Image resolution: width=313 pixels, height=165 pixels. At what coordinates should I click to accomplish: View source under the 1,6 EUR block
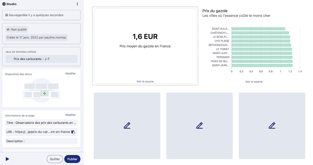[145, 82]
